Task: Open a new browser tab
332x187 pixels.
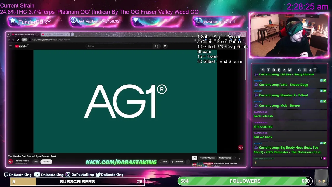Action: 72,34
